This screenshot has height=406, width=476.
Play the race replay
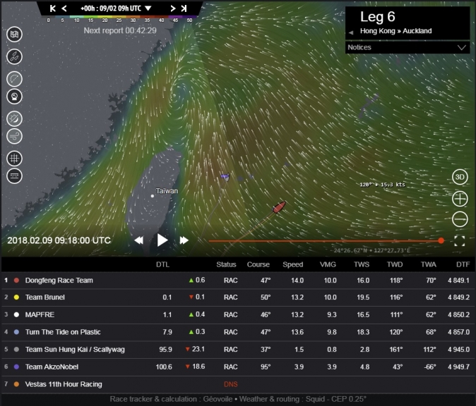[162, 240]
